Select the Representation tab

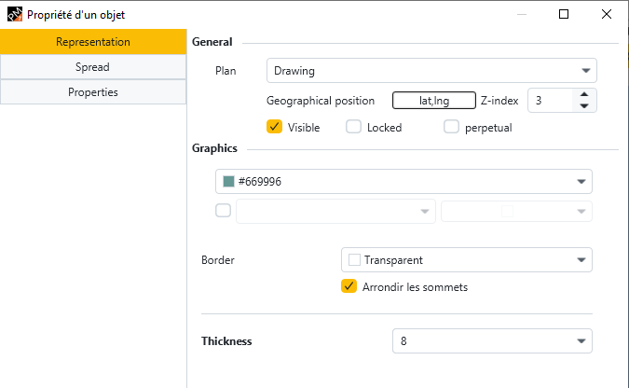(x=93, y=42)
